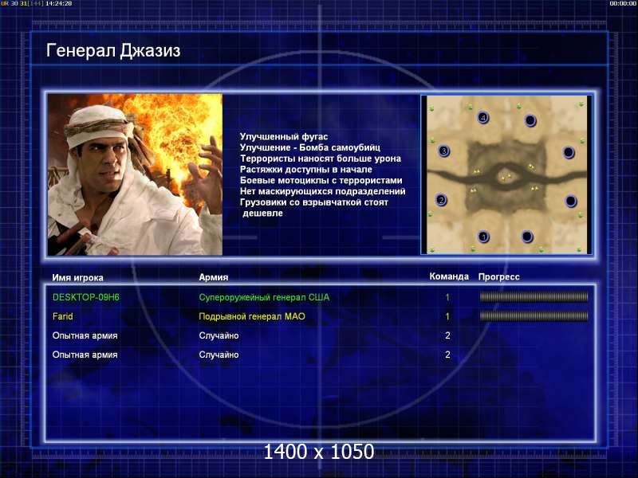The image size is (638, 478).
Task: Click the title 'Генерал Джазиз'
Action: point(113,51)
